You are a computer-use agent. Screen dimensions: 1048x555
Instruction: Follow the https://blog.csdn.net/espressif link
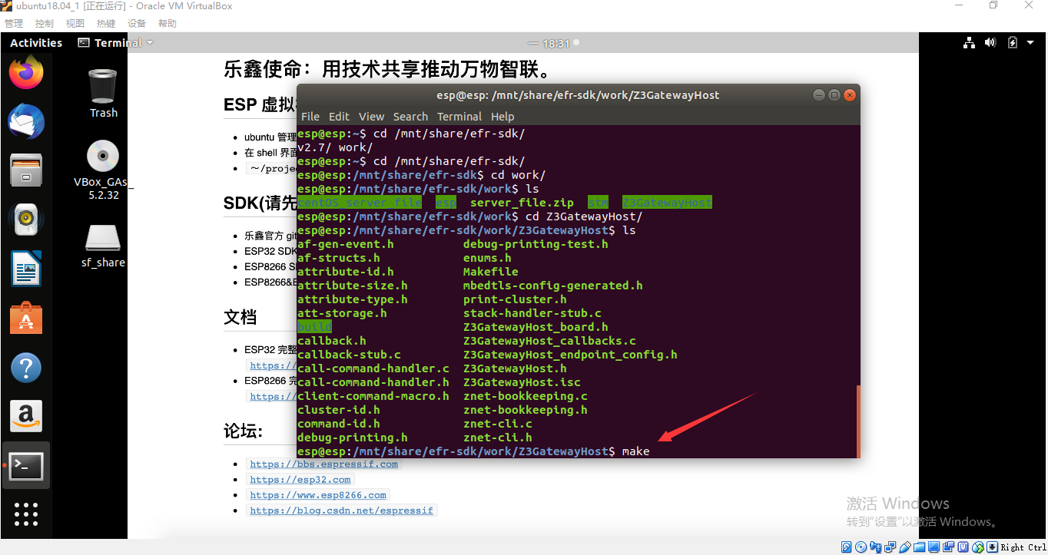tap(342, 510)
